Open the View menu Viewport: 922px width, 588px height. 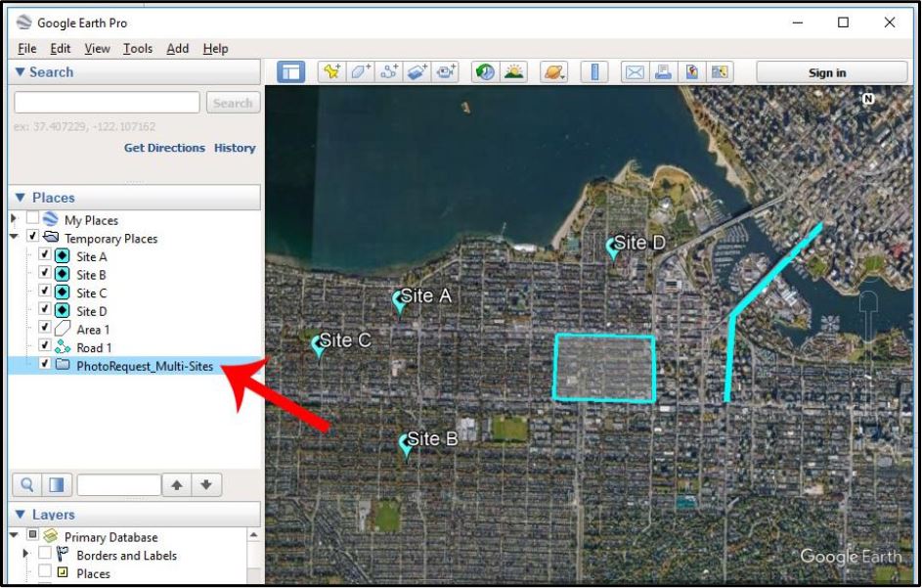click(97, 49)
